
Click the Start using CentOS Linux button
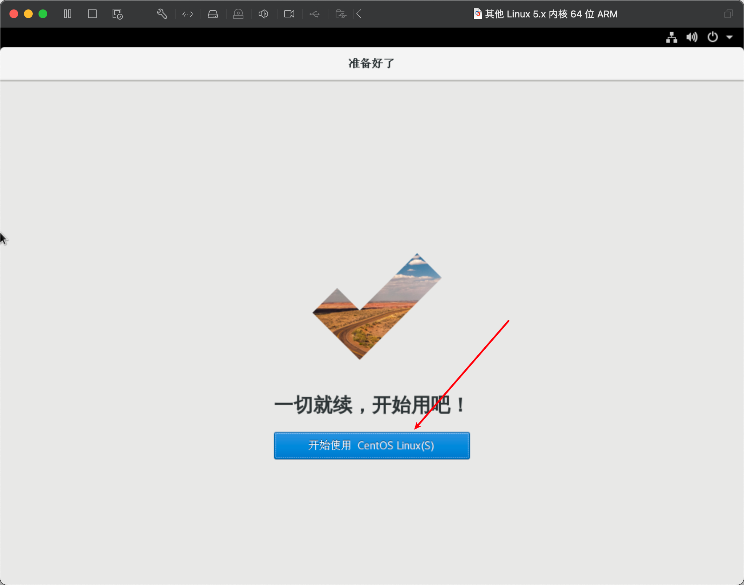[372, 445]
